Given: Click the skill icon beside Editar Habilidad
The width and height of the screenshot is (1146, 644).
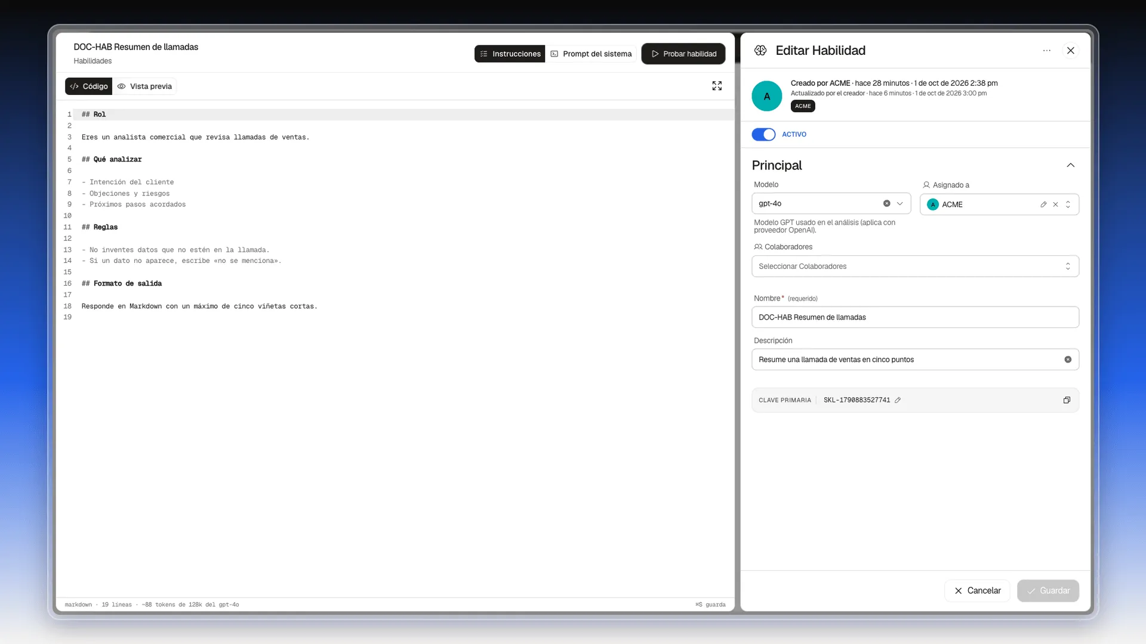Looking at the screenshot, I should point(760,51).
